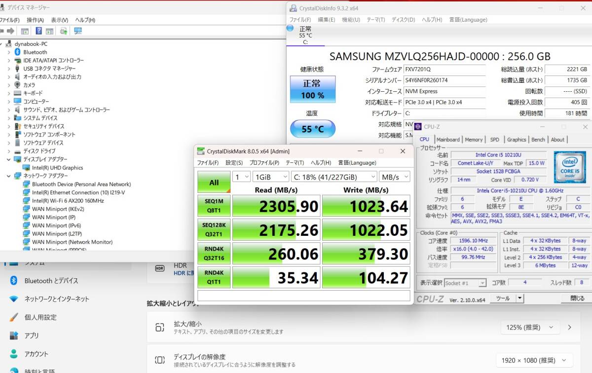
Task: Open the 1920 × 1080 resolution dropdown
Action: pyautogui.click(x=534, y=360)
